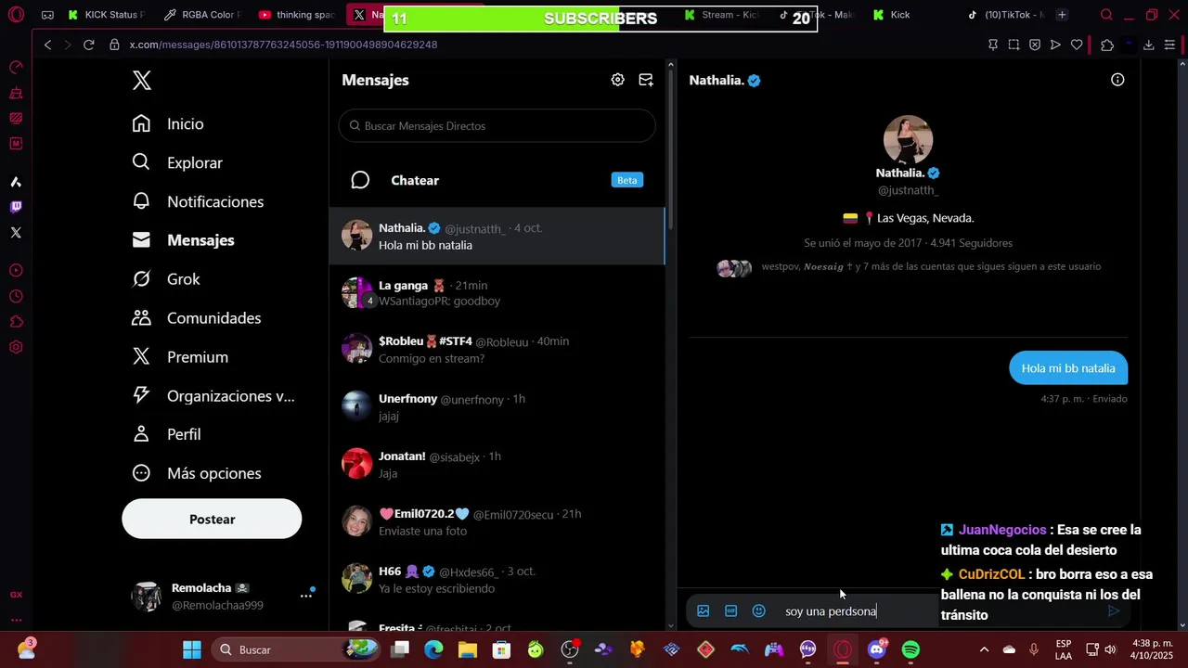Open Microsoft Edge from taskbar
The width and height of the screenshot is (1188, 668).
pyautogui.click(x=433, y=649)
